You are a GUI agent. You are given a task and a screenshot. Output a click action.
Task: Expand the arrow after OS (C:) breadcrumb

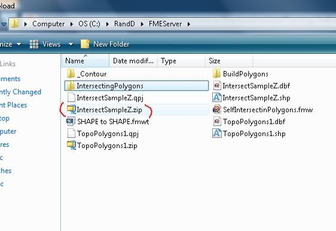(108, 24)
